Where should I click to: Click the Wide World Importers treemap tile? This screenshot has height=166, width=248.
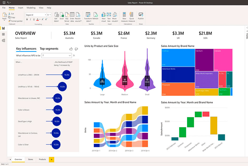coord(207,80)
